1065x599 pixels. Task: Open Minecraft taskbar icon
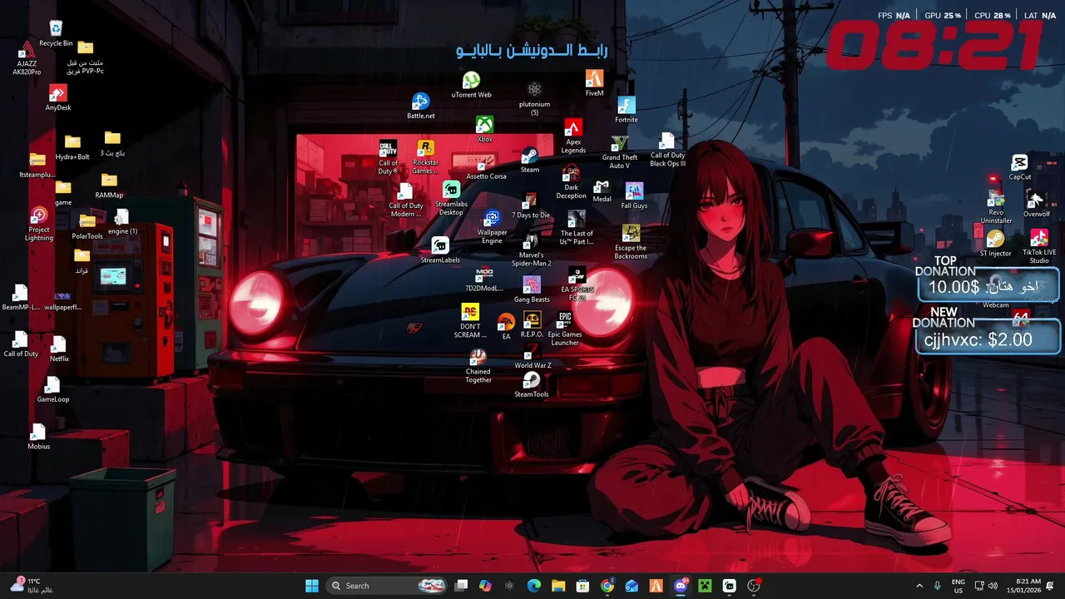705,586
